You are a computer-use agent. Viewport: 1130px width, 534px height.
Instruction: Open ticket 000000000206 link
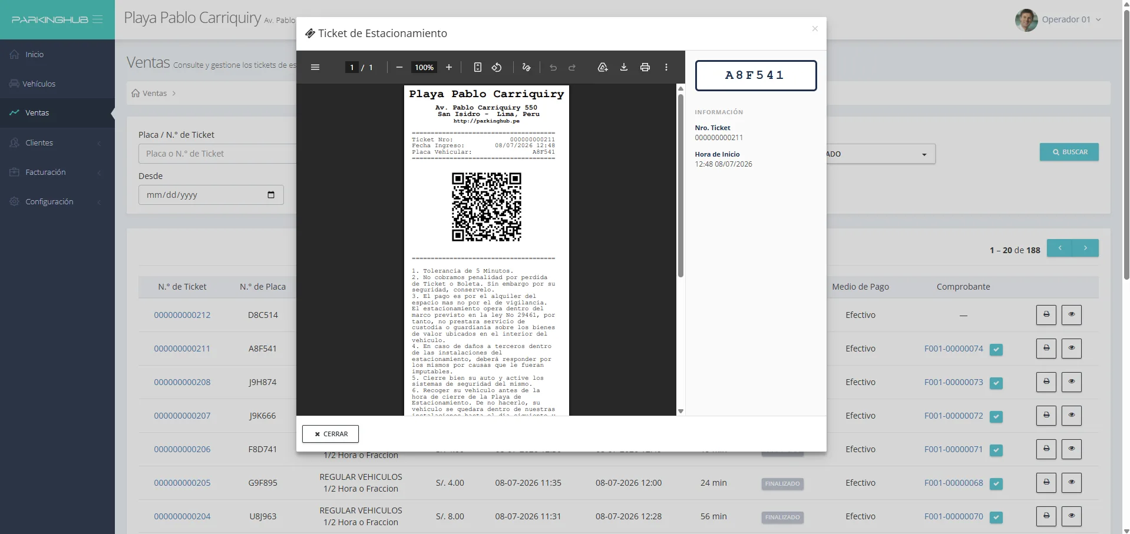click(x=182, y=449)
